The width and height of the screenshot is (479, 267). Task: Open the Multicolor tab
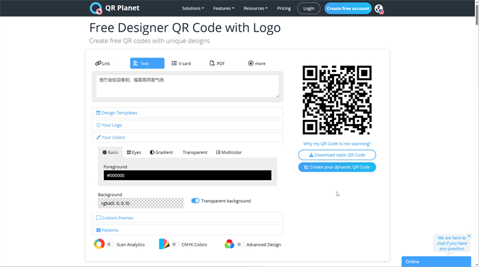[x=229, y=152]
